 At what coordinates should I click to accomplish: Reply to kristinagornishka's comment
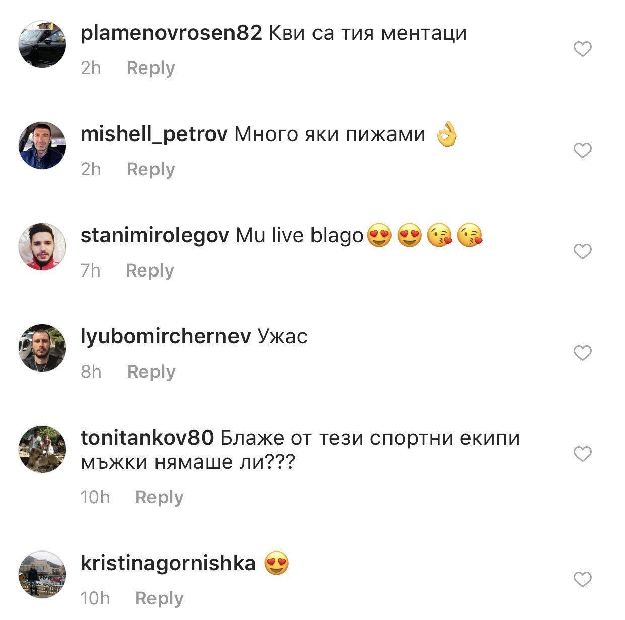[159, 598]
